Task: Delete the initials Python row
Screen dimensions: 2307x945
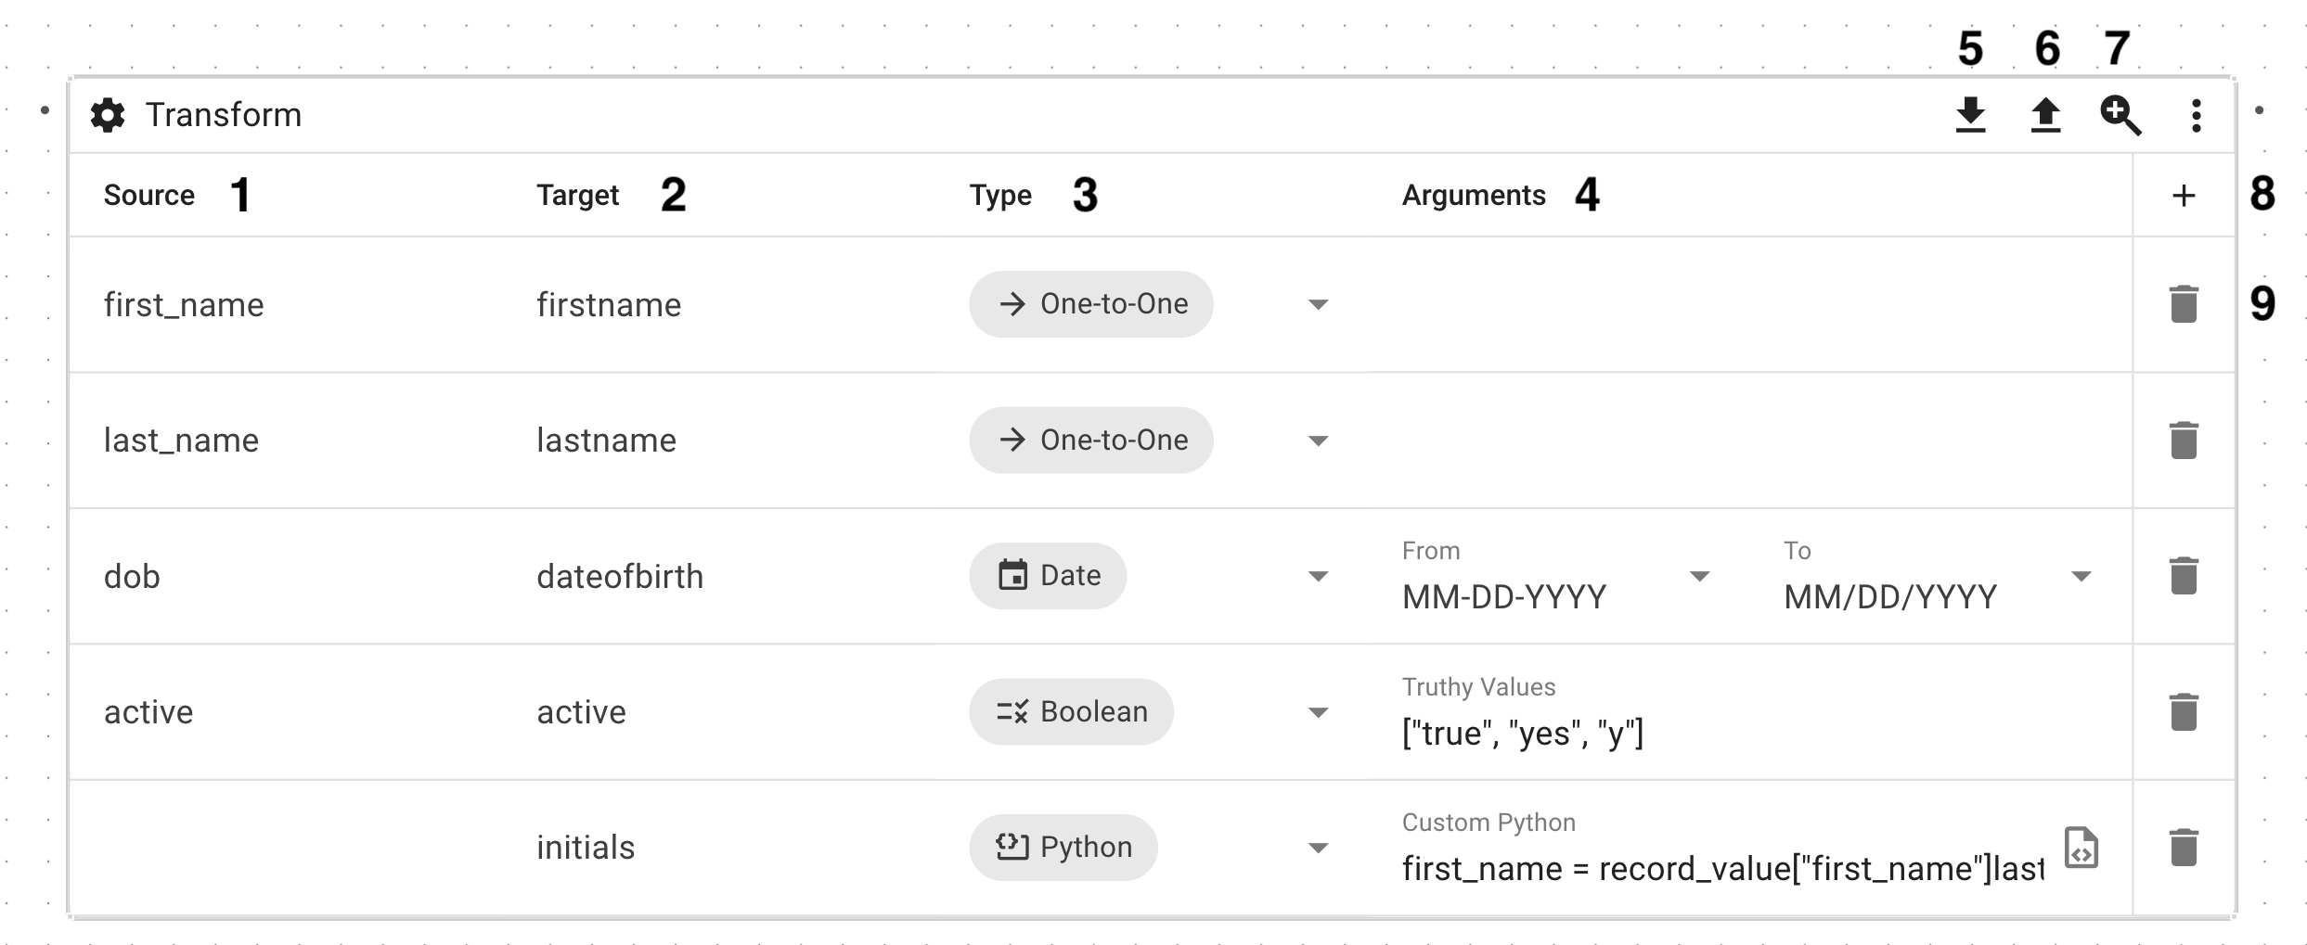Action: tap(2184, 848)
